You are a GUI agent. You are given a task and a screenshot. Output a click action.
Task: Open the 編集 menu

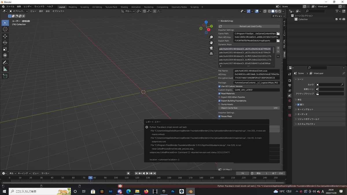[19, 6]
